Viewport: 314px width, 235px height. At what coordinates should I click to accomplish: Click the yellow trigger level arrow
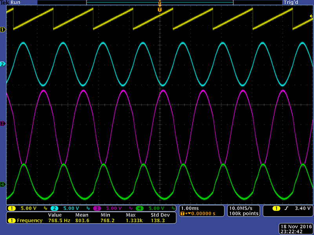click(x=311, y=16)
